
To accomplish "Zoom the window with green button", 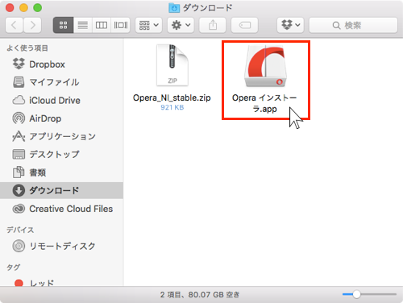I will point(38,8).
